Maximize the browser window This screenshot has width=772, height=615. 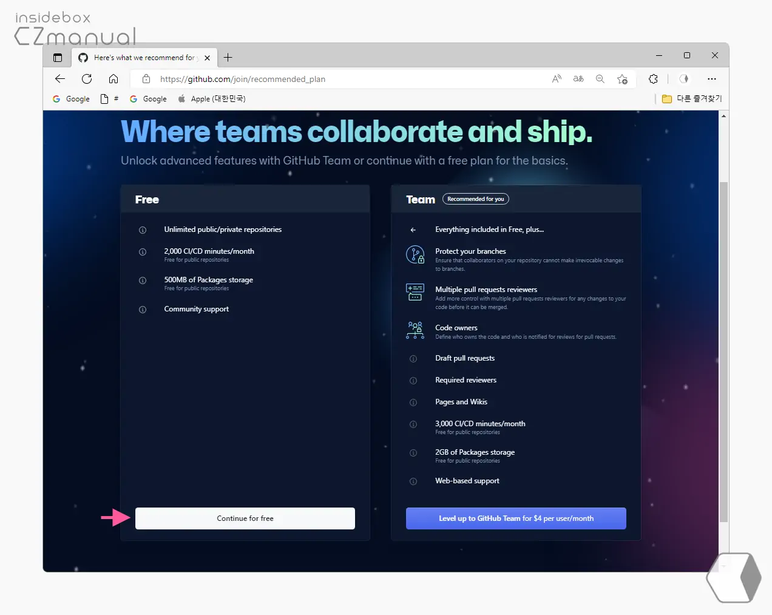(687, 55)
